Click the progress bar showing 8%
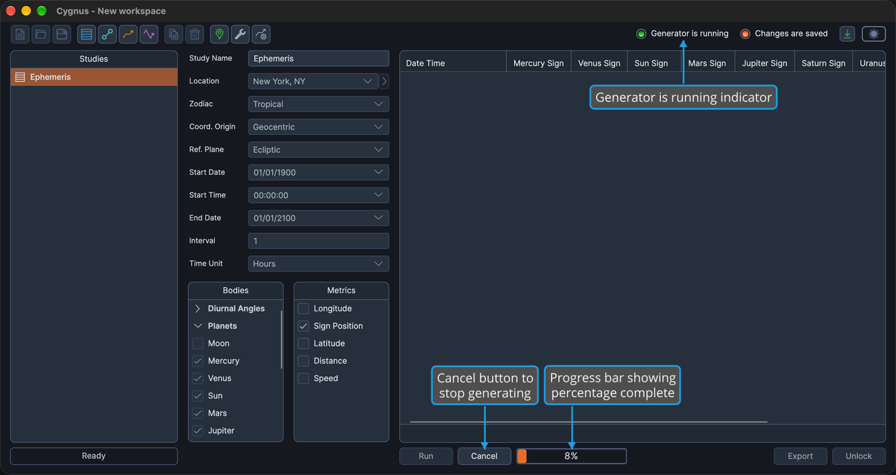Screen dimensions: 896x475 pos(571,456)
